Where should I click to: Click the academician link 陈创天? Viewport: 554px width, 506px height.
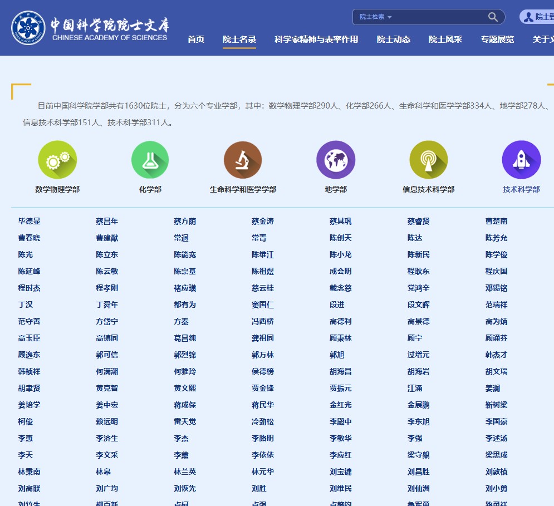coord(340,238)
